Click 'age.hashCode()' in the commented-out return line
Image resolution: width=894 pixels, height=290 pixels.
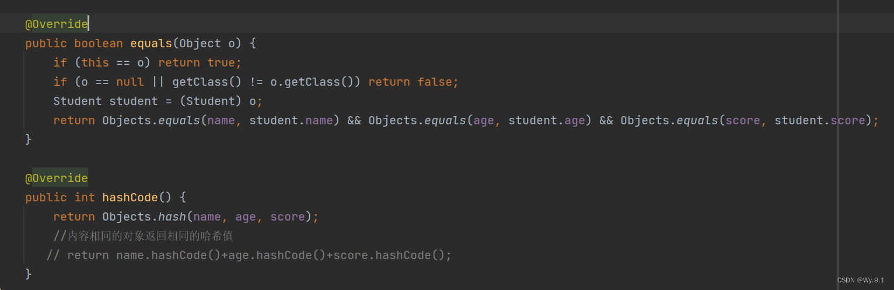(277, 256)
